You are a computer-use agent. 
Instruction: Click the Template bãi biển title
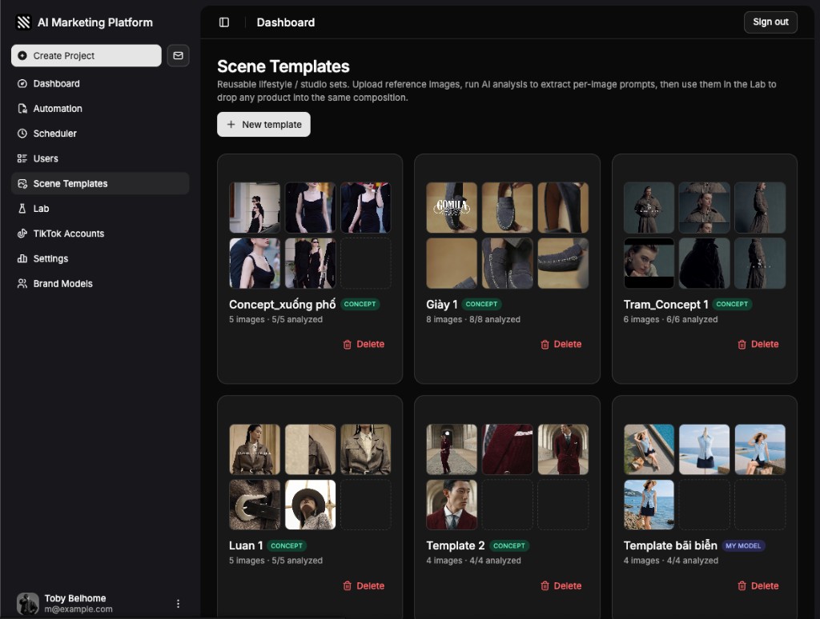(670, 545)
